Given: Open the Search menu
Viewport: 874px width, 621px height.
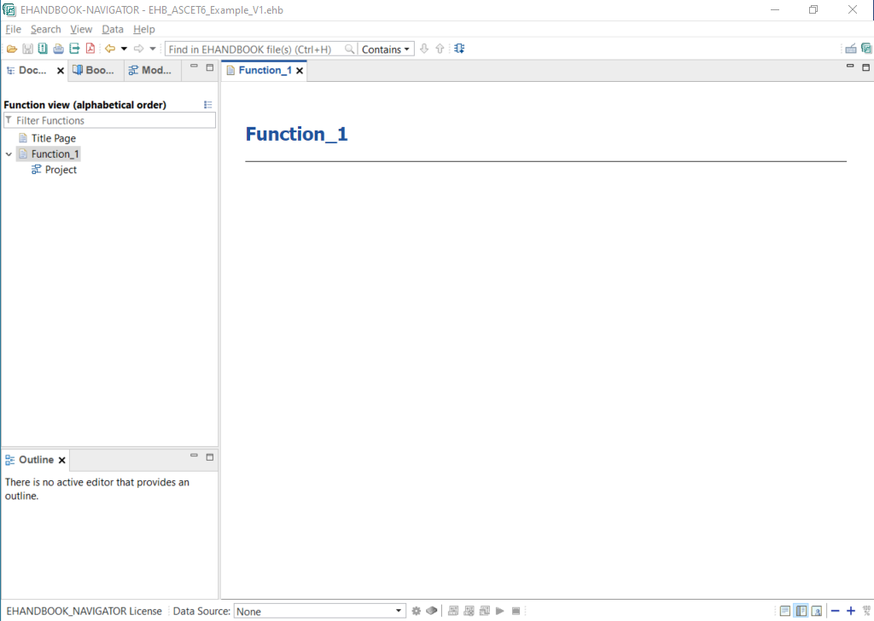Looking at the screenshot, I should 45,29.
